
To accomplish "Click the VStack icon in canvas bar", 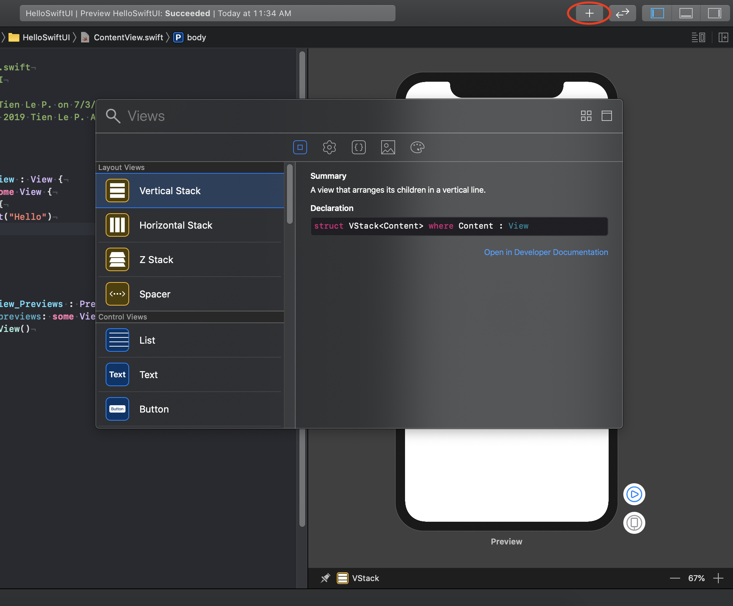I will pyautogui.click(x=343, y=579).
